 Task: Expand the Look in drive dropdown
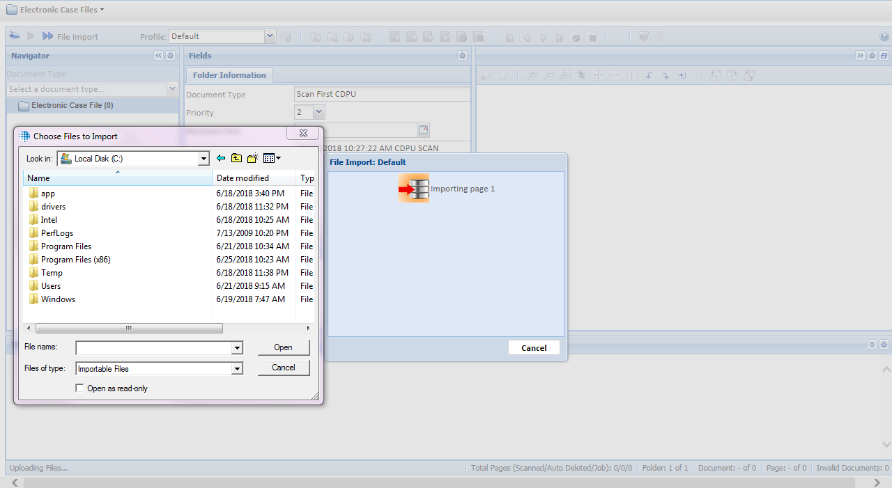point(203,159)
